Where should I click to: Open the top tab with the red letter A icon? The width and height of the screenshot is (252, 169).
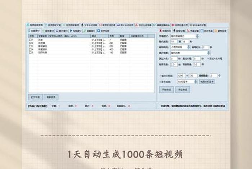pyautogui.click(x=143, y=25)
